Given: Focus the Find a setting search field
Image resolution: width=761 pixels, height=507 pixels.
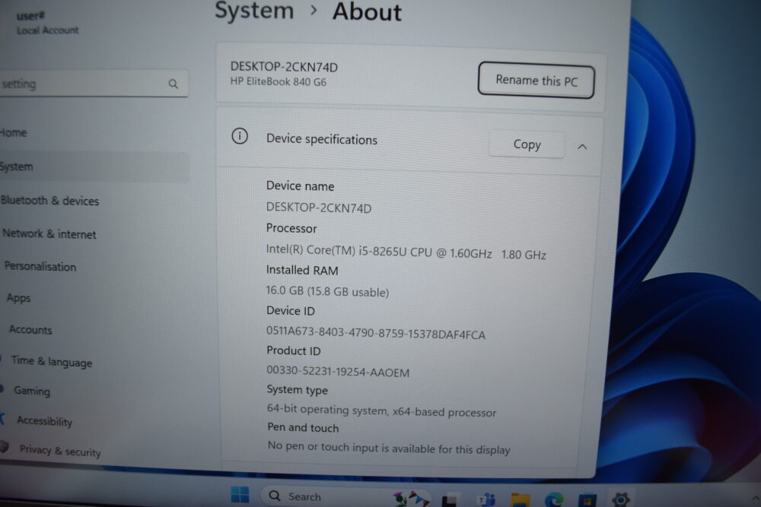Looking at the screenshot, I should [x=93, y=84].
